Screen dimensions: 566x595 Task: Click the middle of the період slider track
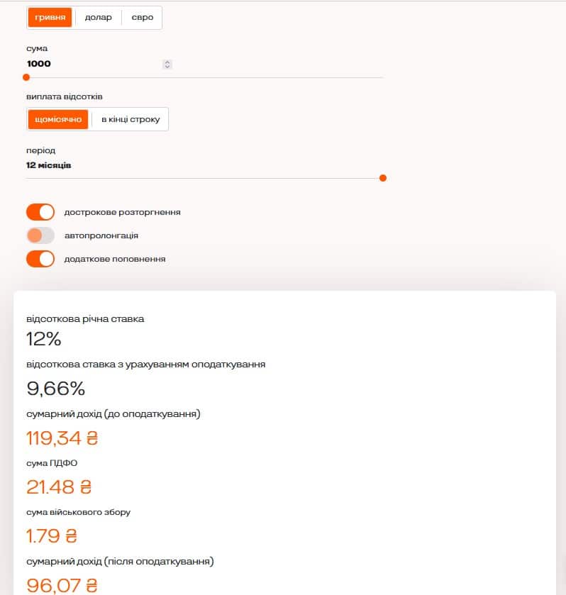[204, 178]
